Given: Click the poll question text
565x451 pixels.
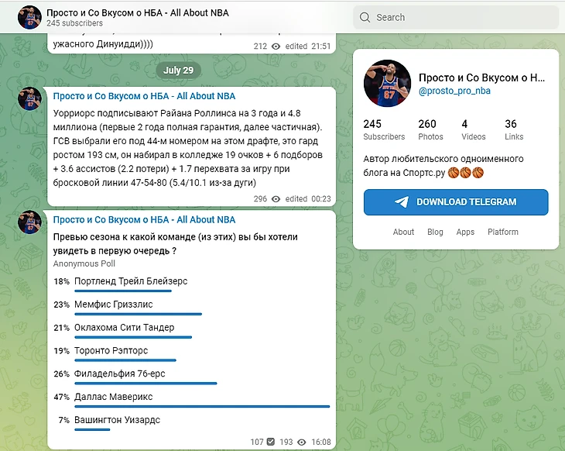Looking at the screenshot, I should 176,244.
